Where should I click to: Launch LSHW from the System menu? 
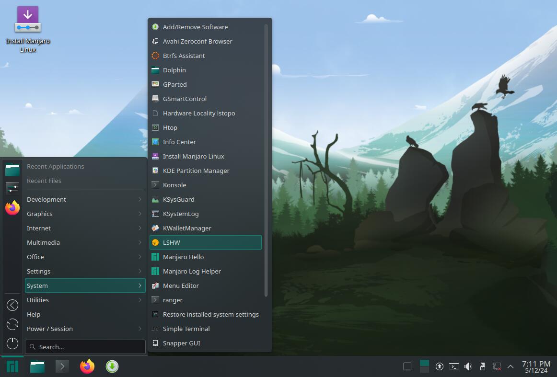206,242
